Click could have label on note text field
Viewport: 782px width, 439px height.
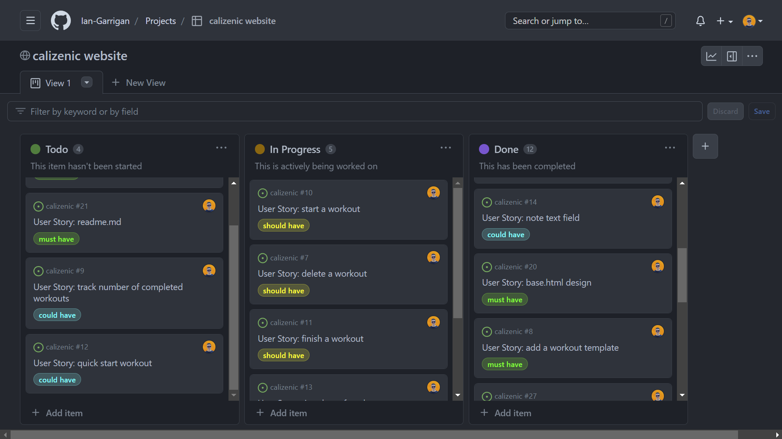click(x=506, y=234)
